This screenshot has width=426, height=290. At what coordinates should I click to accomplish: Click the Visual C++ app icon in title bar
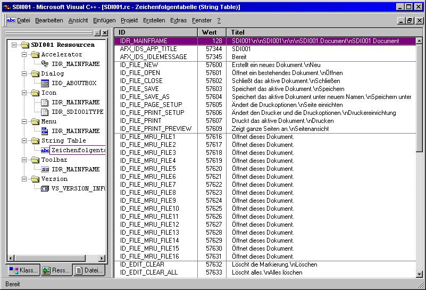pos(7,7)
